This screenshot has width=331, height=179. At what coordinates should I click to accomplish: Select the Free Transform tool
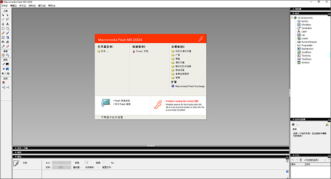click(3, 37)
